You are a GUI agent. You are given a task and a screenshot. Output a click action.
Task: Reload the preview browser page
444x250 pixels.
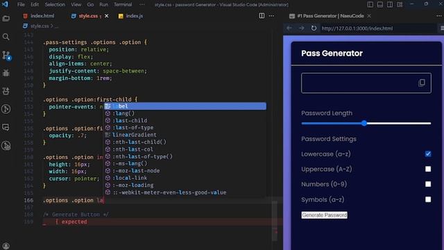314,28
